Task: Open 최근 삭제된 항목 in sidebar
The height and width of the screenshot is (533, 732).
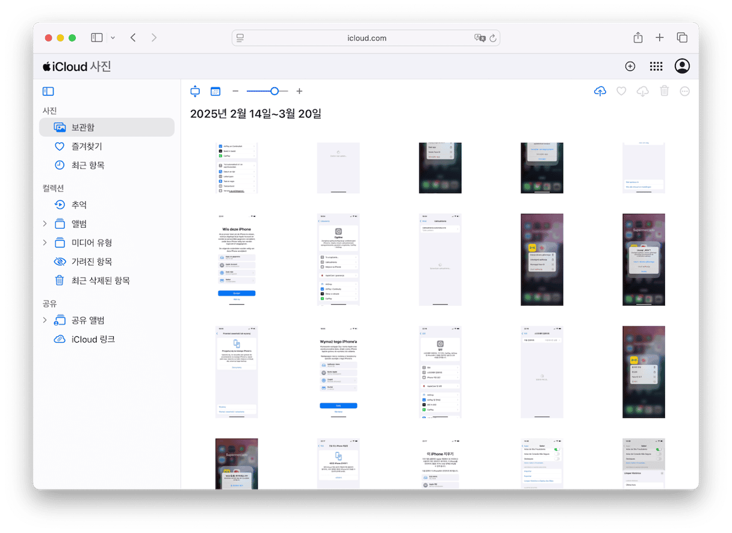Action: coord(100,281)
